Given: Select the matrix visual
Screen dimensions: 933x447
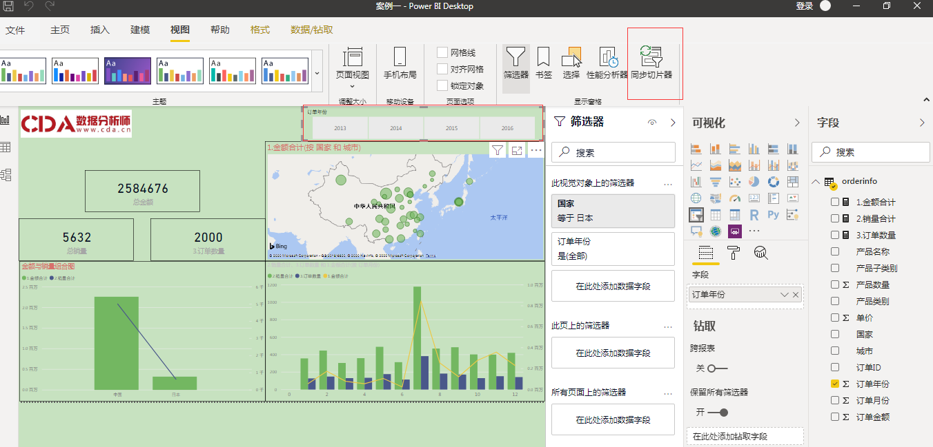Looking at the screenshot, I should pos(735,215).
